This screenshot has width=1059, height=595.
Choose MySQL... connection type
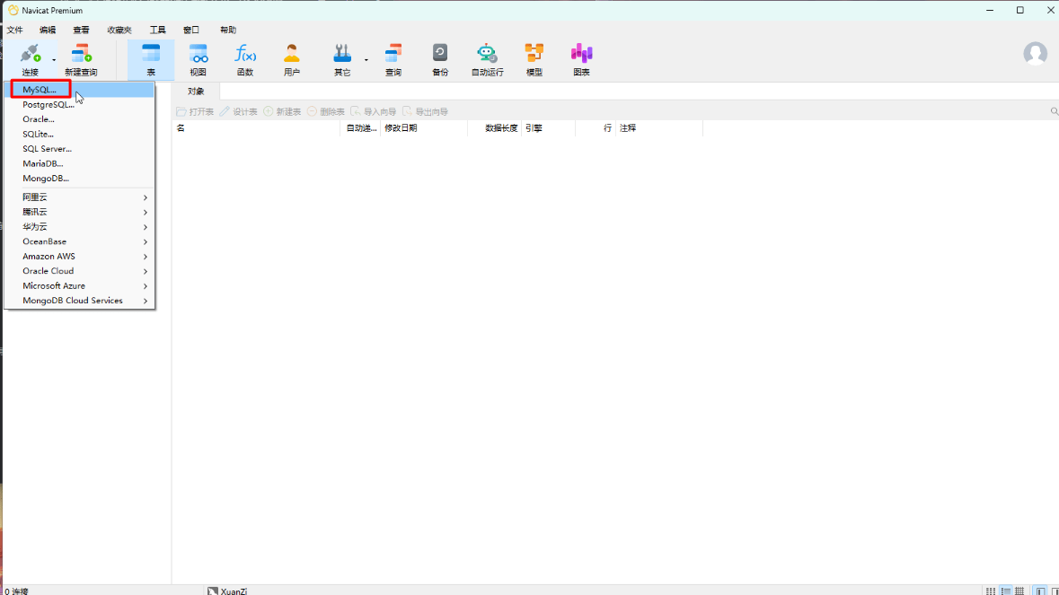click(80, 90)
